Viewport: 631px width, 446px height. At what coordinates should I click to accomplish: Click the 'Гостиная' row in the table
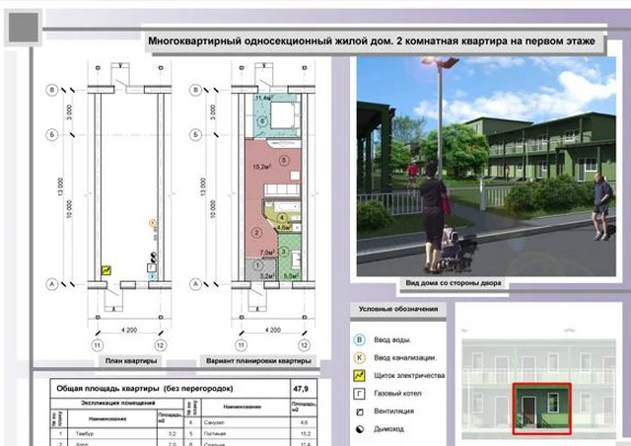pyautogui.click(x=250, y=434)
